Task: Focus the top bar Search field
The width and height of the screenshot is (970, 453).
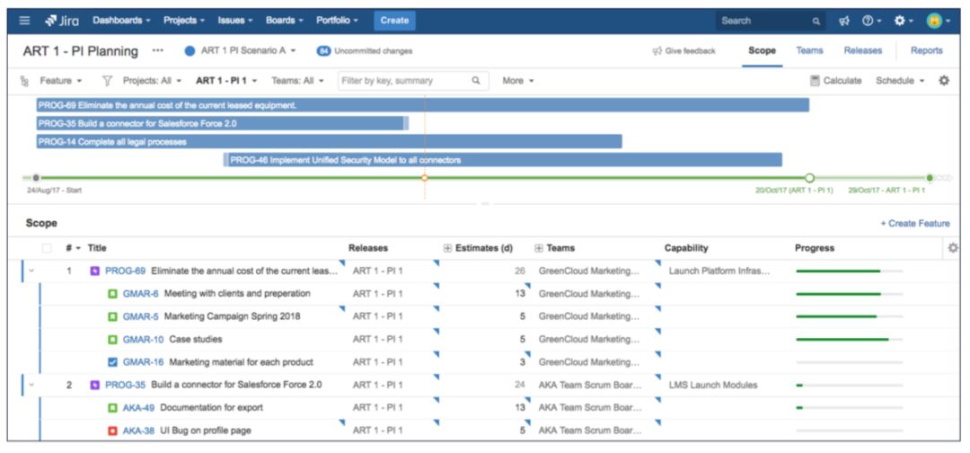Action: point(771,21)
